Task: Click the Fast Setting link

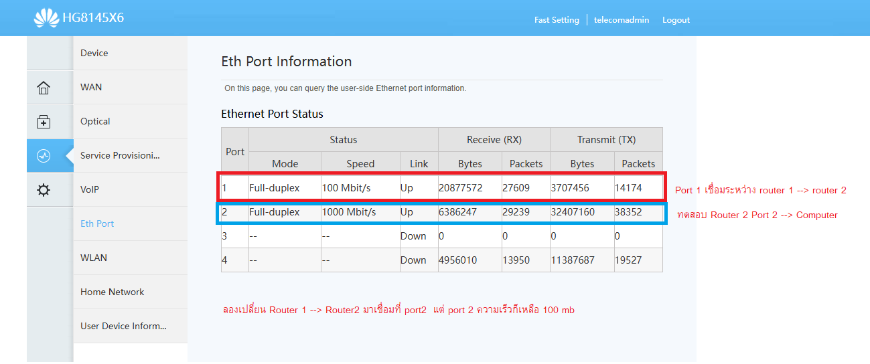Action: [557, 20]
